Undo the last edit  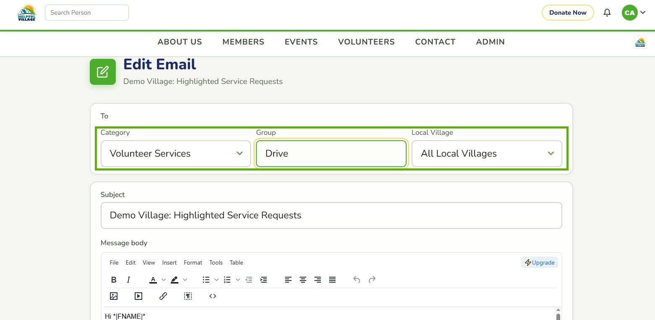point(357,280)
